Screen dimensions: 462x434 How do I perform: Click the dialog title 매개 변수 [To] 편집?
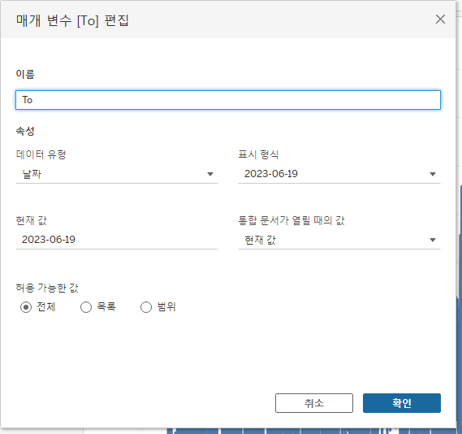(x=72, y=20)
